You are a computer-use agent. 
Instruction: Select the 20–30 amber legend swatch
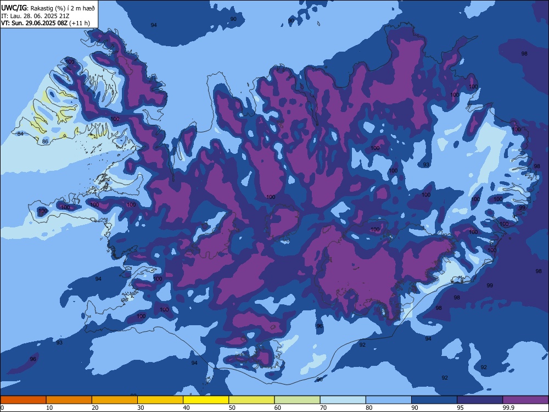coord(115,400)
